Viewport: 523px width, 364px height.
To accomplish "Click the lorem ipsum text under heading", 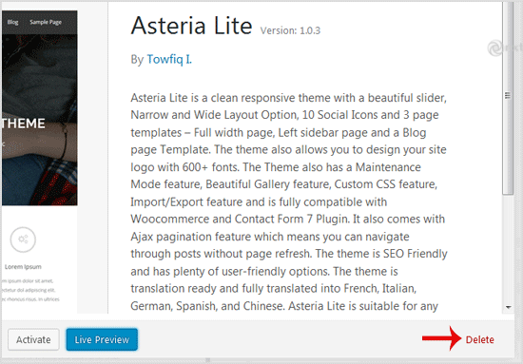I will tap(30, 290).
